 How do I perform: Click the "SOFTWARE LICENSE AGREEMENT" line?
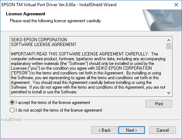tap(44, 45)
